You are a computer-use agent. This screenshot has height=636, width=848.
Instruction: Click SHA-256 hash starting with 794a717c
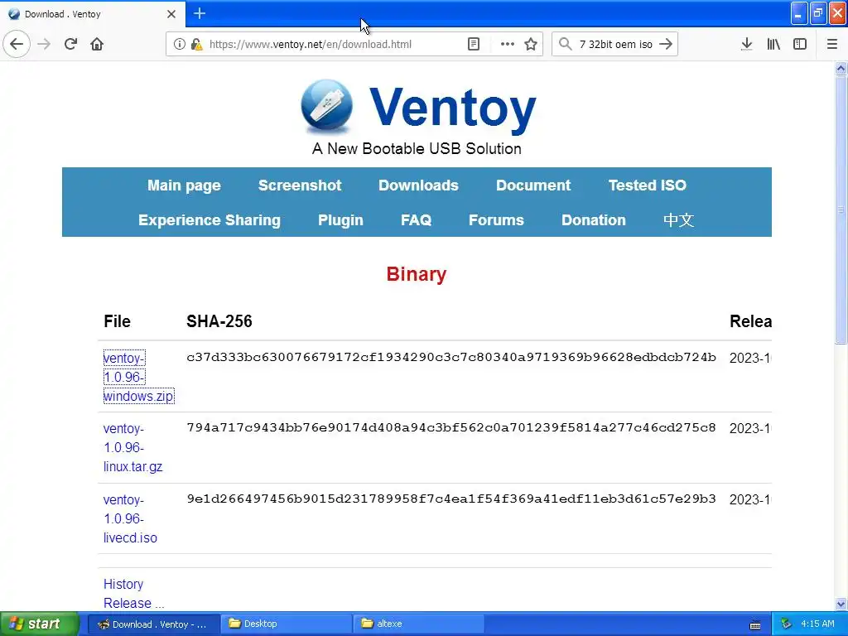pyautogui.click(x=451, y=427)
